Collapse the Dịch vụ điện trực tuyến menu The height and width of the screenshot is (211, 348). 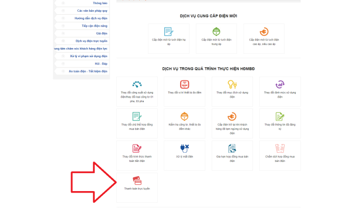pos(63,41)
